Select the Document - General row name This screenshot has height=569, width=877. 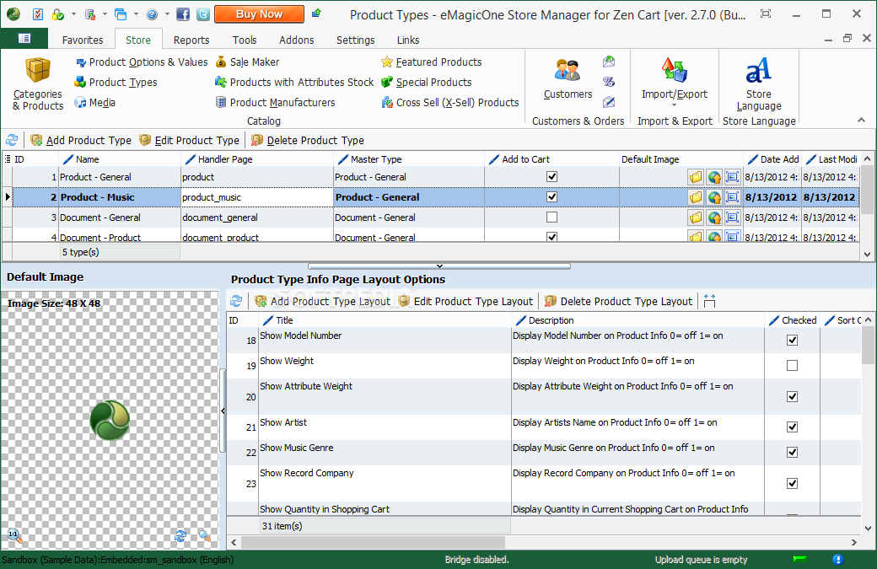(100, 217)
